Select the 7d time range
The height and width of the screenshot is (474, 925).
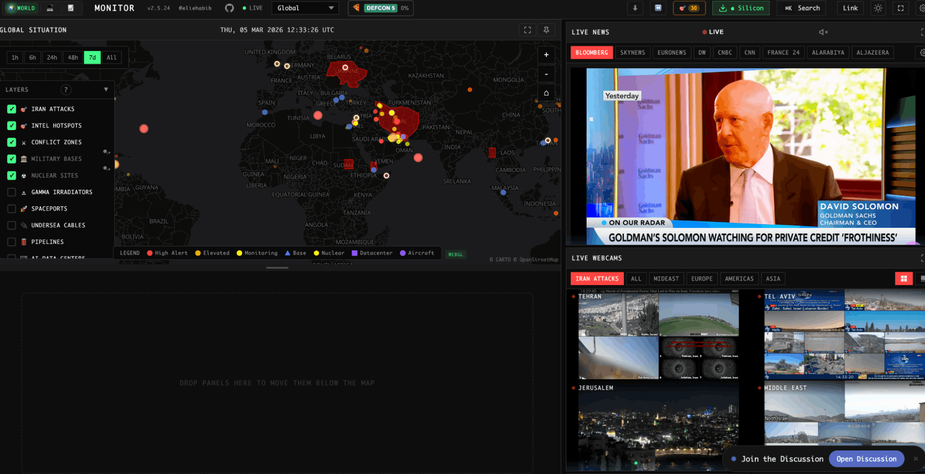click(x=92, y=57)
